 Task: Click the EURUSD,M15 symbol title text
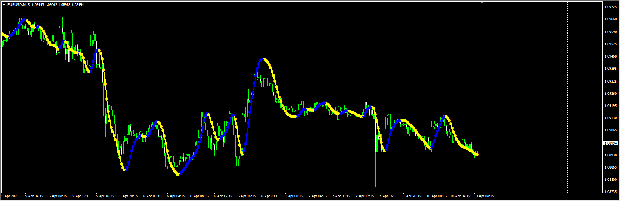(x=18, y=5)
